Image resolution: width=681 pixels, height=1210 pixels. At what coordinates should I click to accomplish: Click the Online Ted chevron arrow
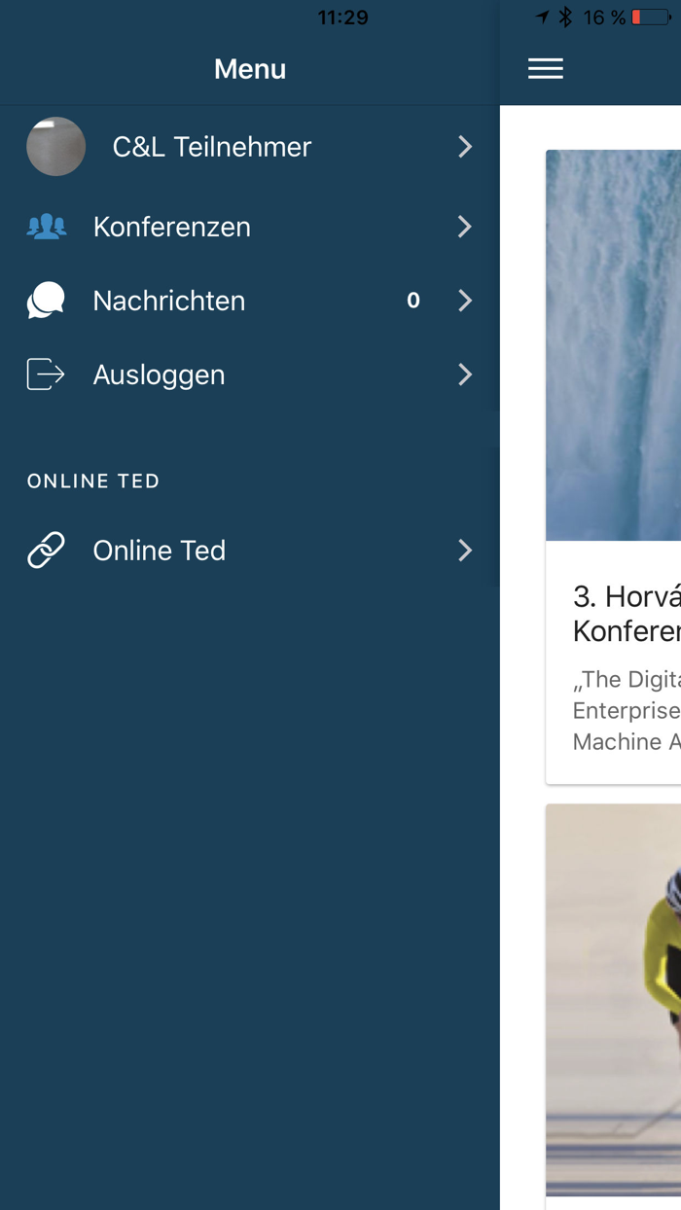[465, 551]
